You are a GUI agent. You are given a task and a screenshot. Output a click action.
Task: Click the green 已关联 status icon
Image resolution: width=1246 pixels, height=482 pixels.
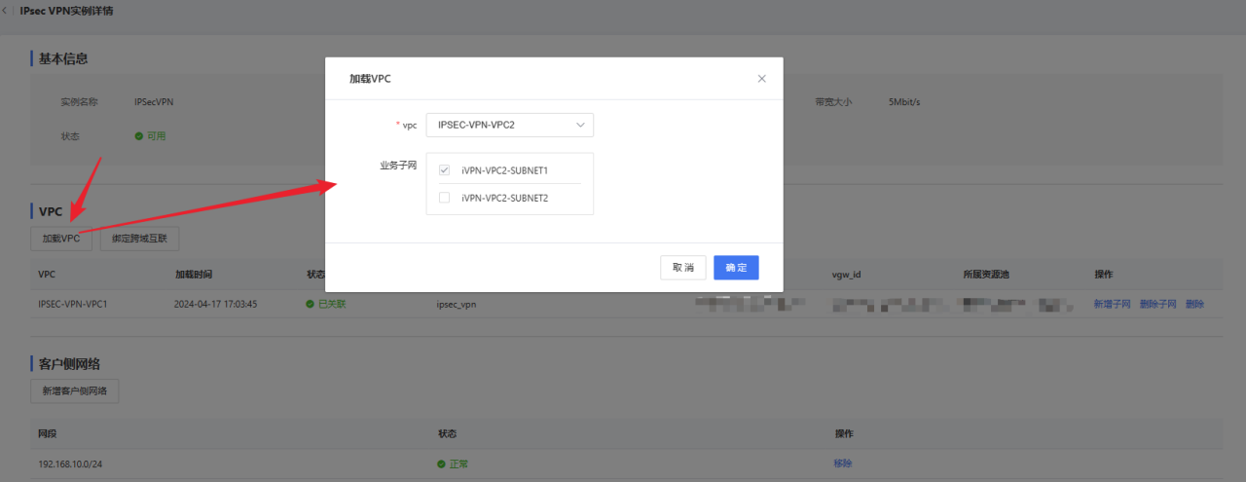311,304
